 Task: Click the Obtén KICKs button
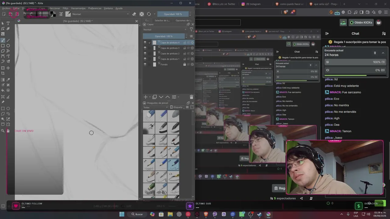click(361, 23)
